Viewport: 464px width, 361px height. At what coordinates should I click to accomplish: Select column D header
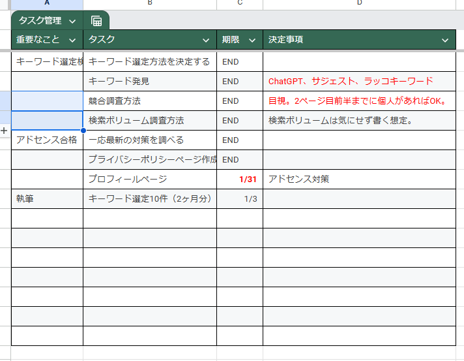[x=359, y=4]
